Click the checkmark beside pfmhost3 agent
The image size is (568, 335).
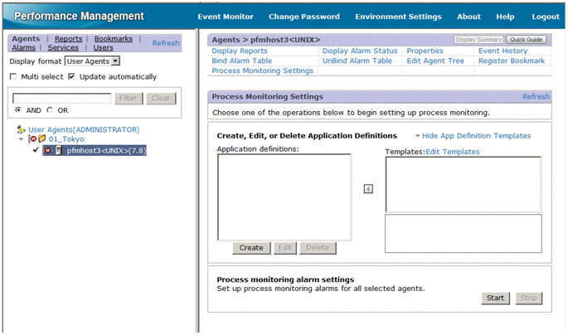[x=36, y=150]
